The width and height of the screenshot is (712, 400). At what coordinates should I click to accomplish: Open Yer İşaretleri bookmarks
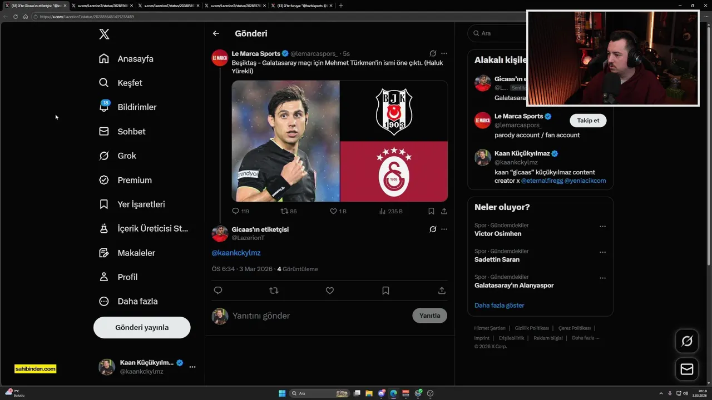132,204
